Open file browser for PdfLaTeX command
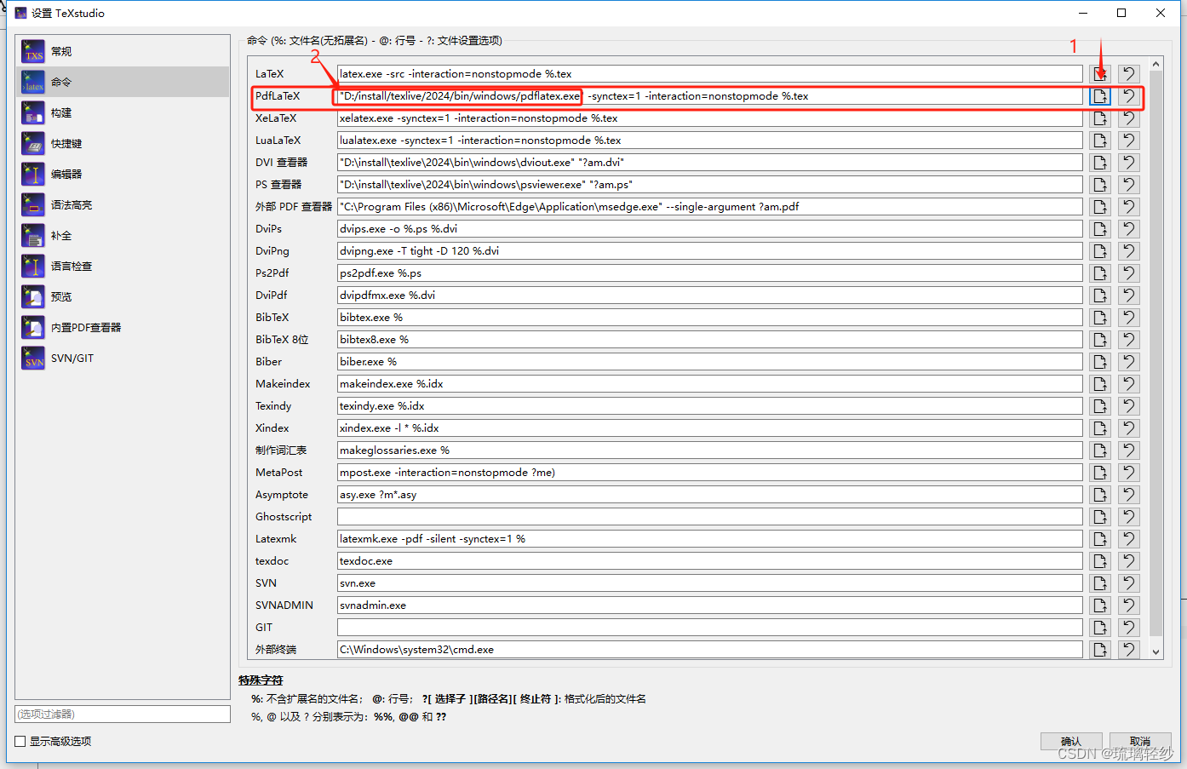Image resolution: width=1187 pixels, height=769 pixels. pos(1100,96)
